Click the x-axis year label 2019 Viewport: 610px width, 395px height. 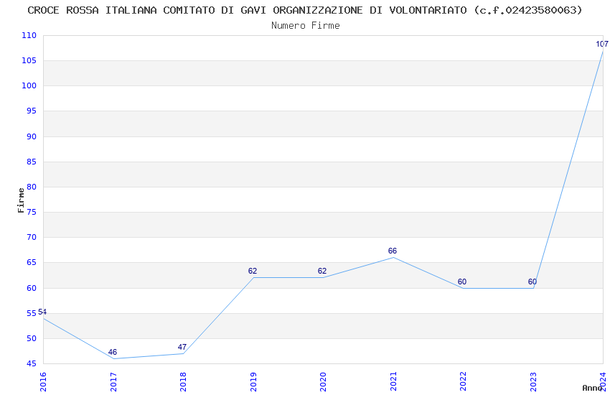point(253,382)
